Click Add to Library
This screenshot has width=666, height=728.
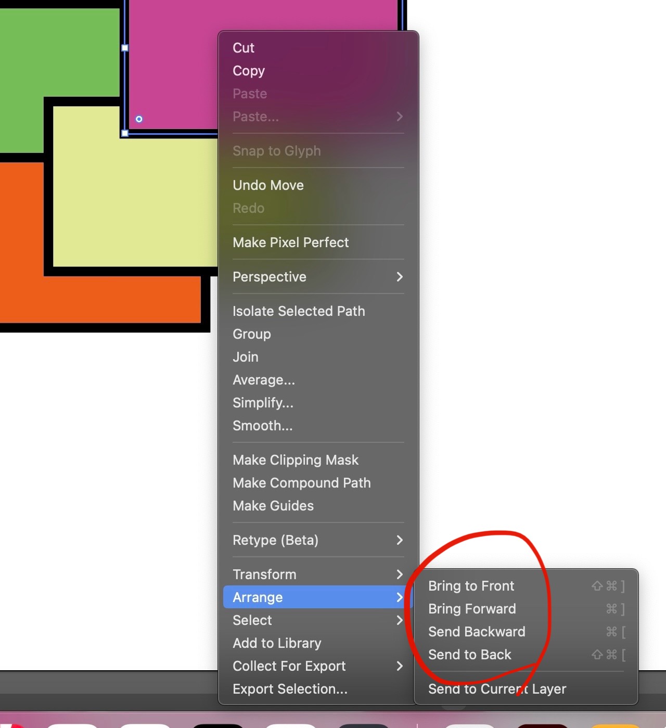click(318, 643)
